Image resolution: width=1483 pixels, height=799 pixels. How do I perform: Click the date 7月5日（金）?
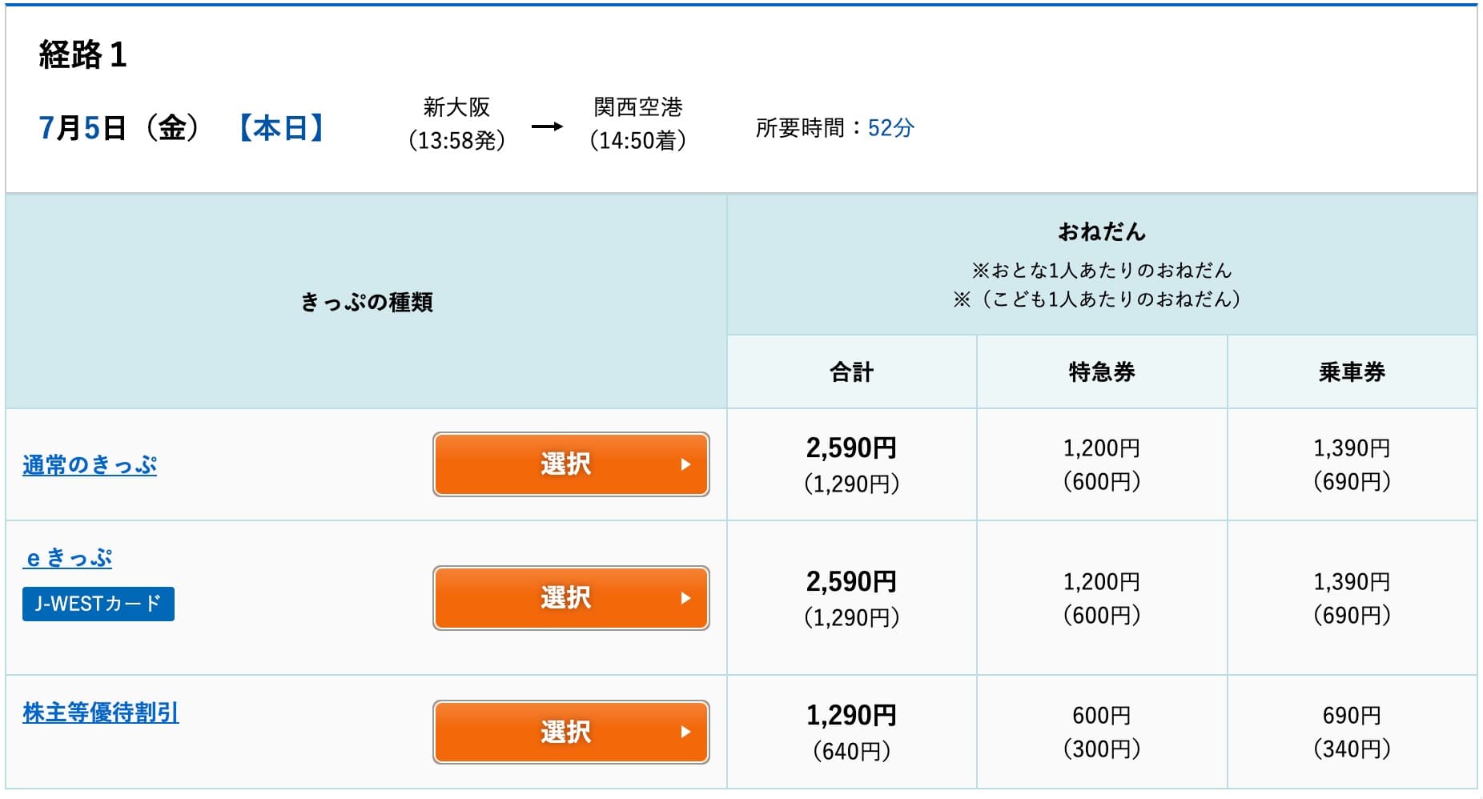pyautogui.click(x=120, y=128)
